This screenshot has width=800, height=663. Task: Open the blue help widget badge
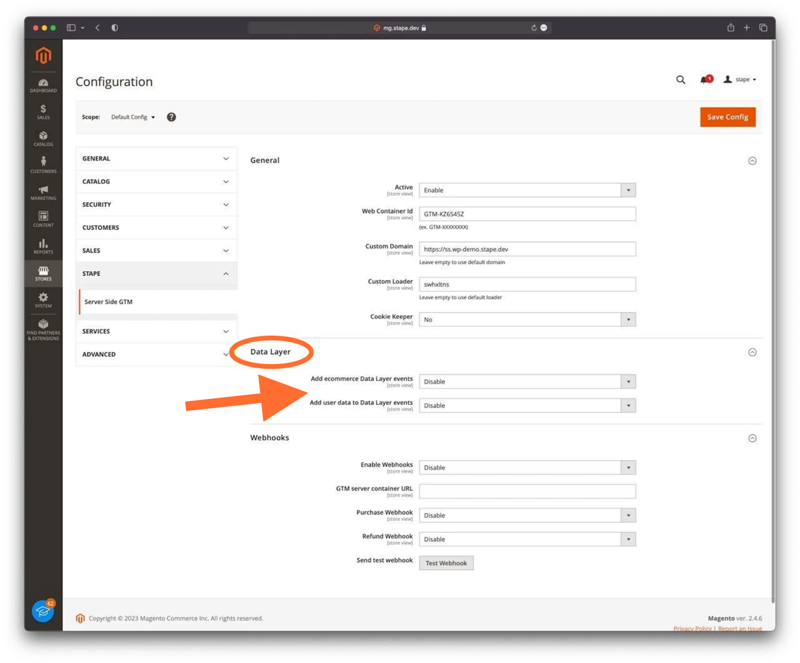tap(43, 610)
